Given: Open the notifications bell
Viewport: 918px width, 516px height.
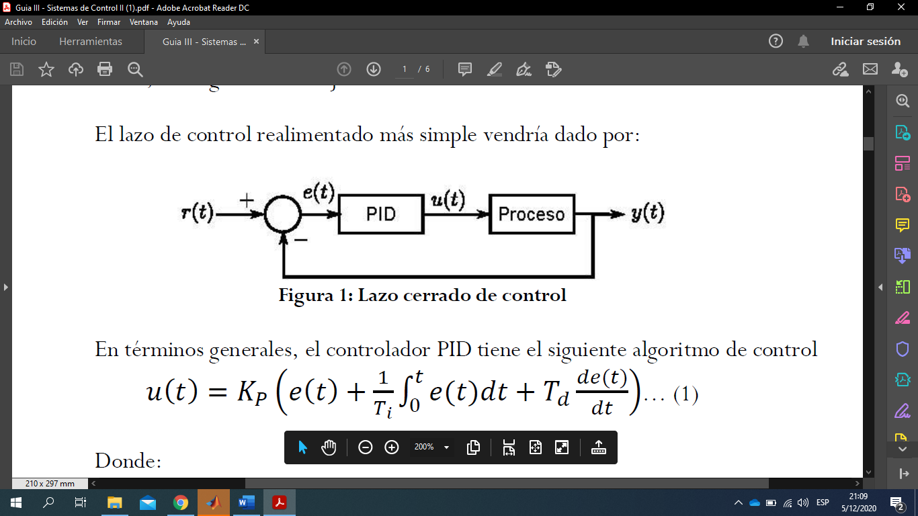Looking at the screenshot, I should click(803, 41).
